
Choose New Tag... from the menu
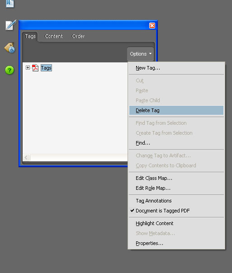click(x=176, y=68)
